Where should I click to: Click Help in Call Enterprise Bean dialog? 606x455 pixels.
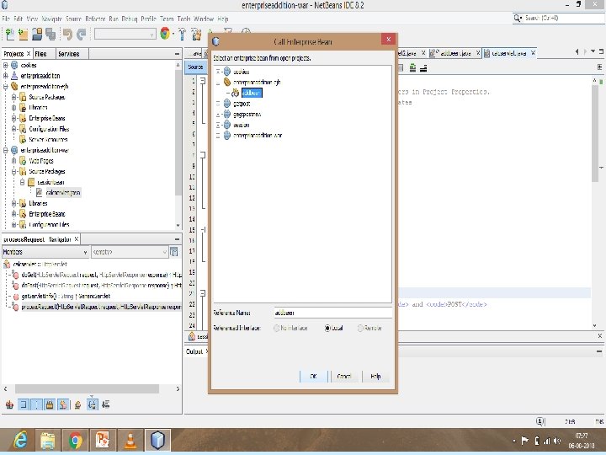(375, 376)
